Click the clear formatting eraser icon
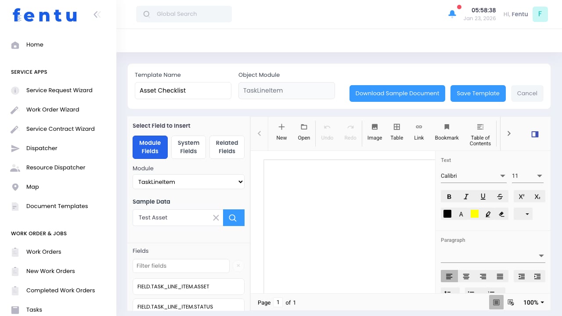This screenshot has height=316, width=562. pos(501,214)
